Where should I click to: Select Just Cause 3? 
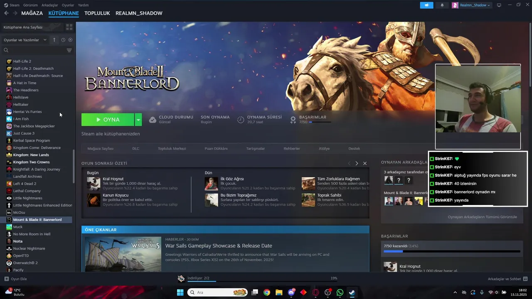[x=24, y=133]
